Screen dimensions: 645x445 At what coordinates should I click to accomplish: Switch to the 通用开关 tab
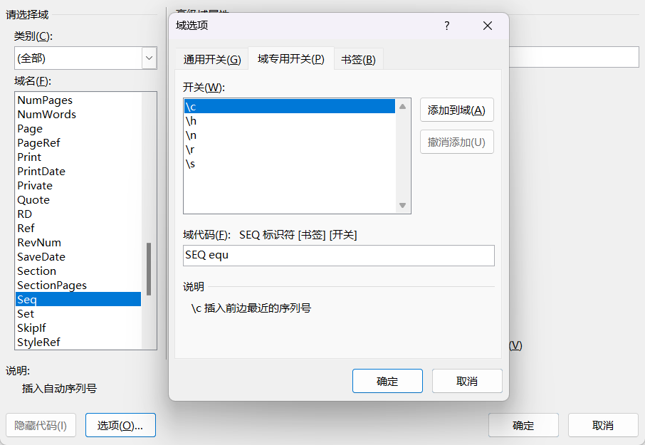(212, 60)
